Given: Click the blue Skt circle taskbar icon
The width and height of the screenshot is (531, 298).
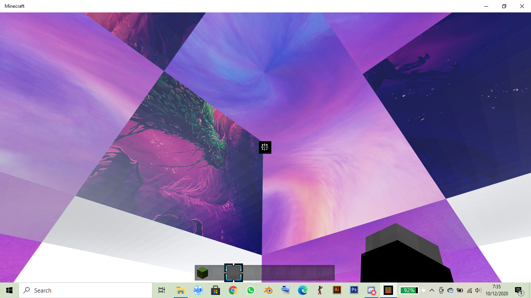Looking at the screenshot, I should coord(198,290).
